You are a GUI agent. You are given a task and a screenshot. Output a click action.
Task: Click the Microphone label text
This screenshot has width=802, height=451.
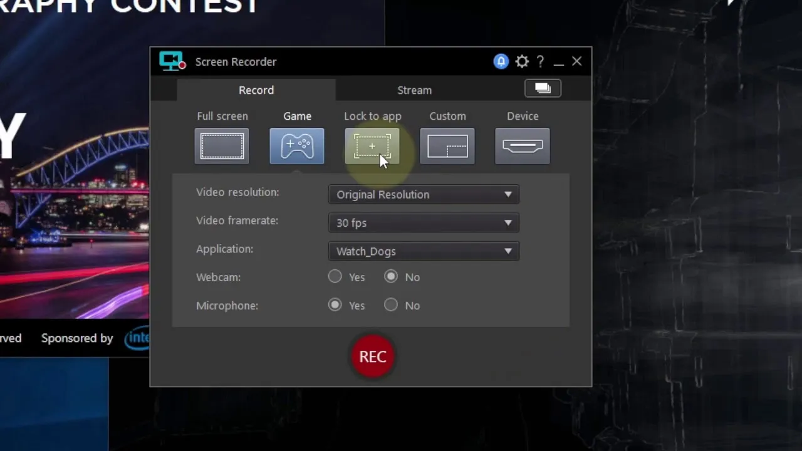pos(227,306)
